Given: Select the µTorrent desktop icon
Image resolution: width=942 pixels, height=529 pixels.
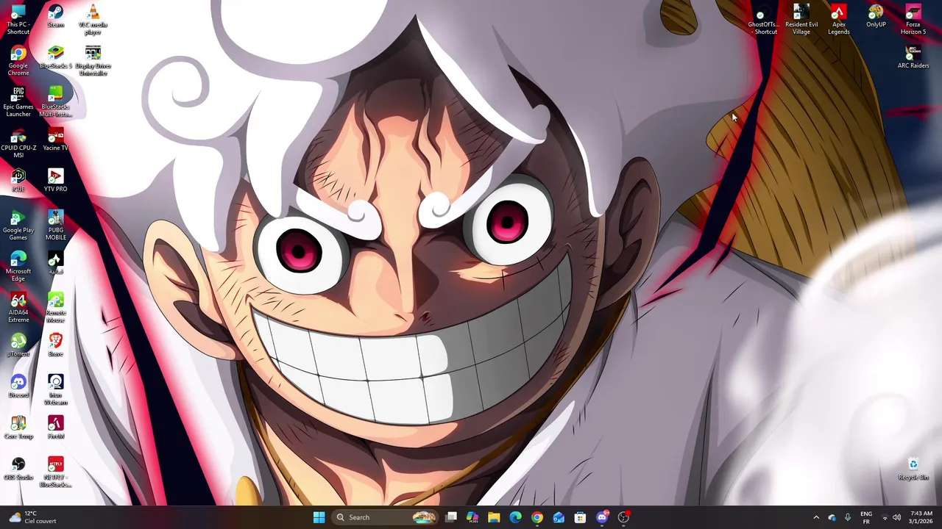Looking at the screenshot, I should [18, 345].
